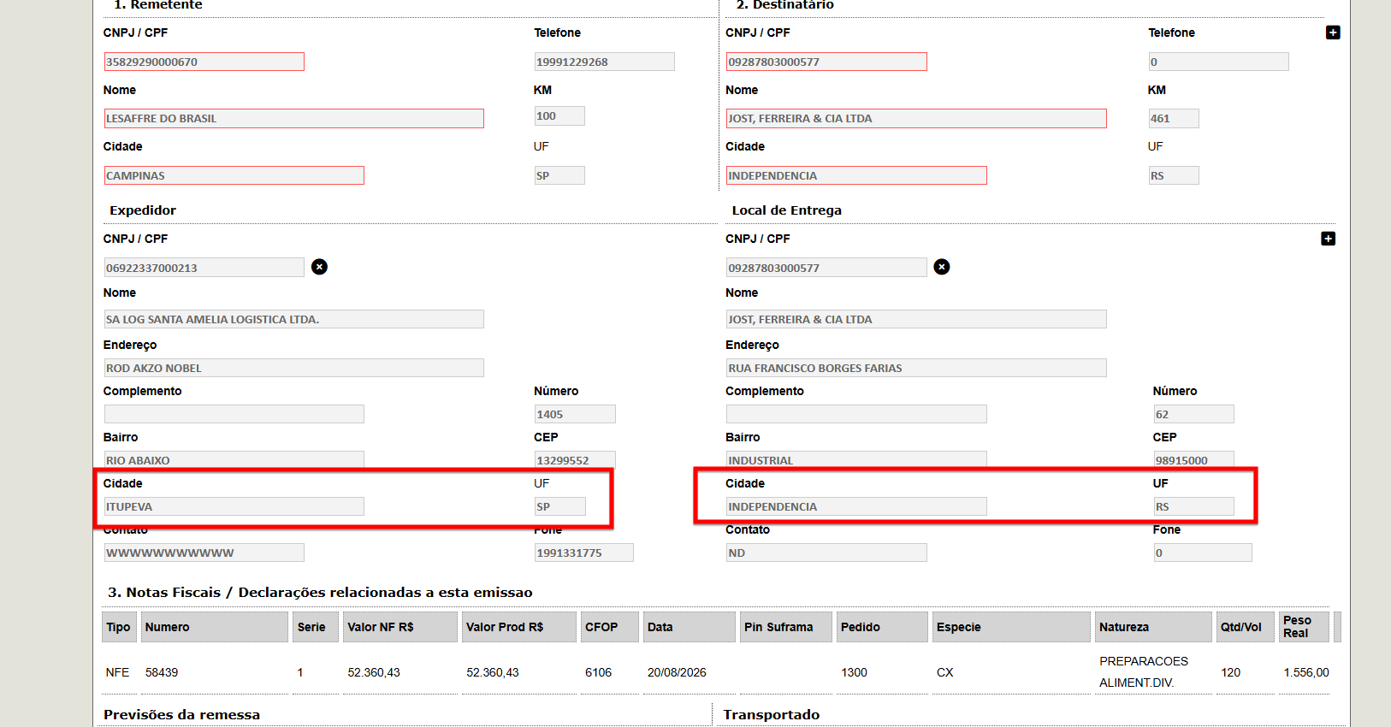Click the Local de Entrega UF field
The image size is (1391, 727).
1193,506
